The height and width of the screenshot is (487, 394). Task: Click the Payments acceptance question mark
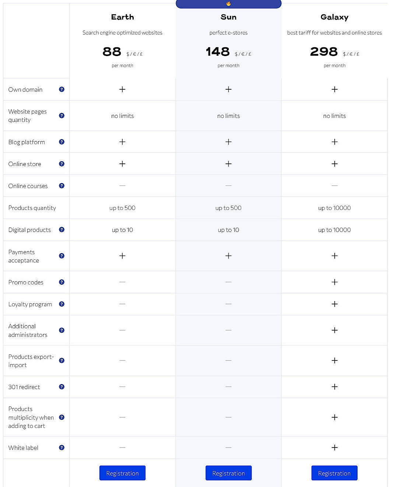[61, 256]
